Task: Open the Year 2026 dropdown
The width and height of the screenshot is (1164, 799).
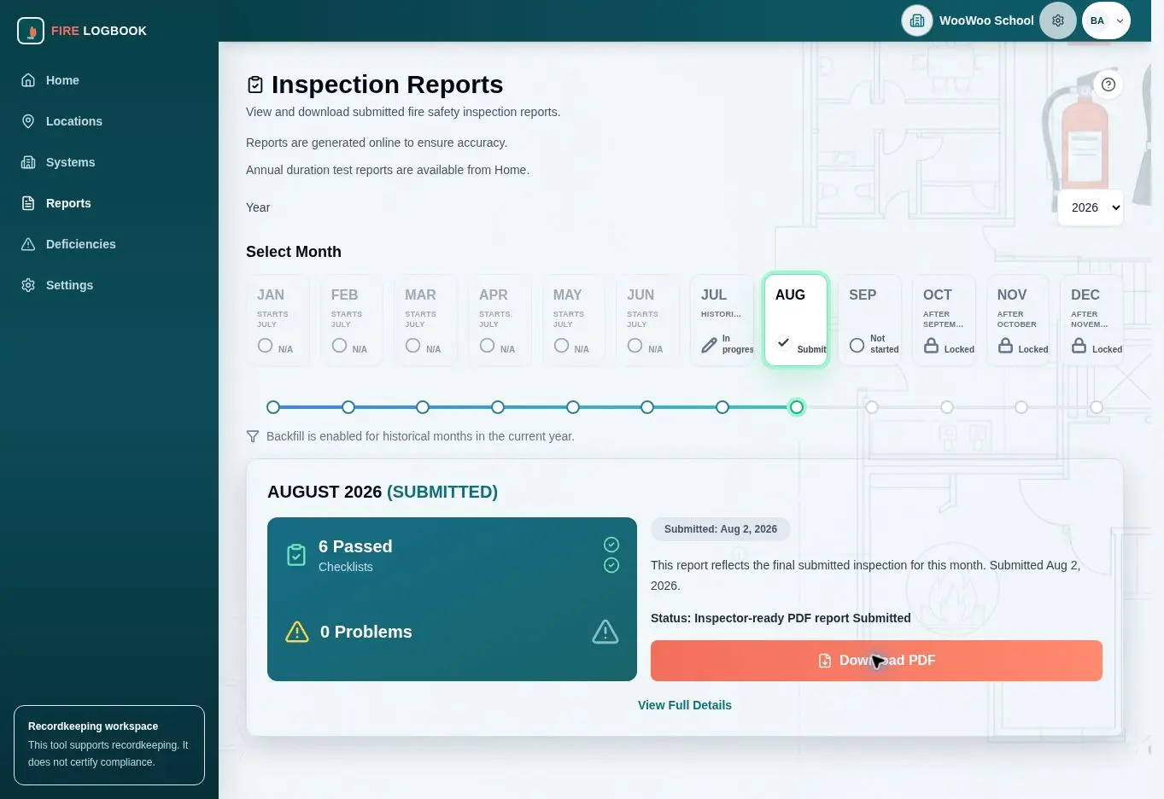Action: [x=1091, y=207]
